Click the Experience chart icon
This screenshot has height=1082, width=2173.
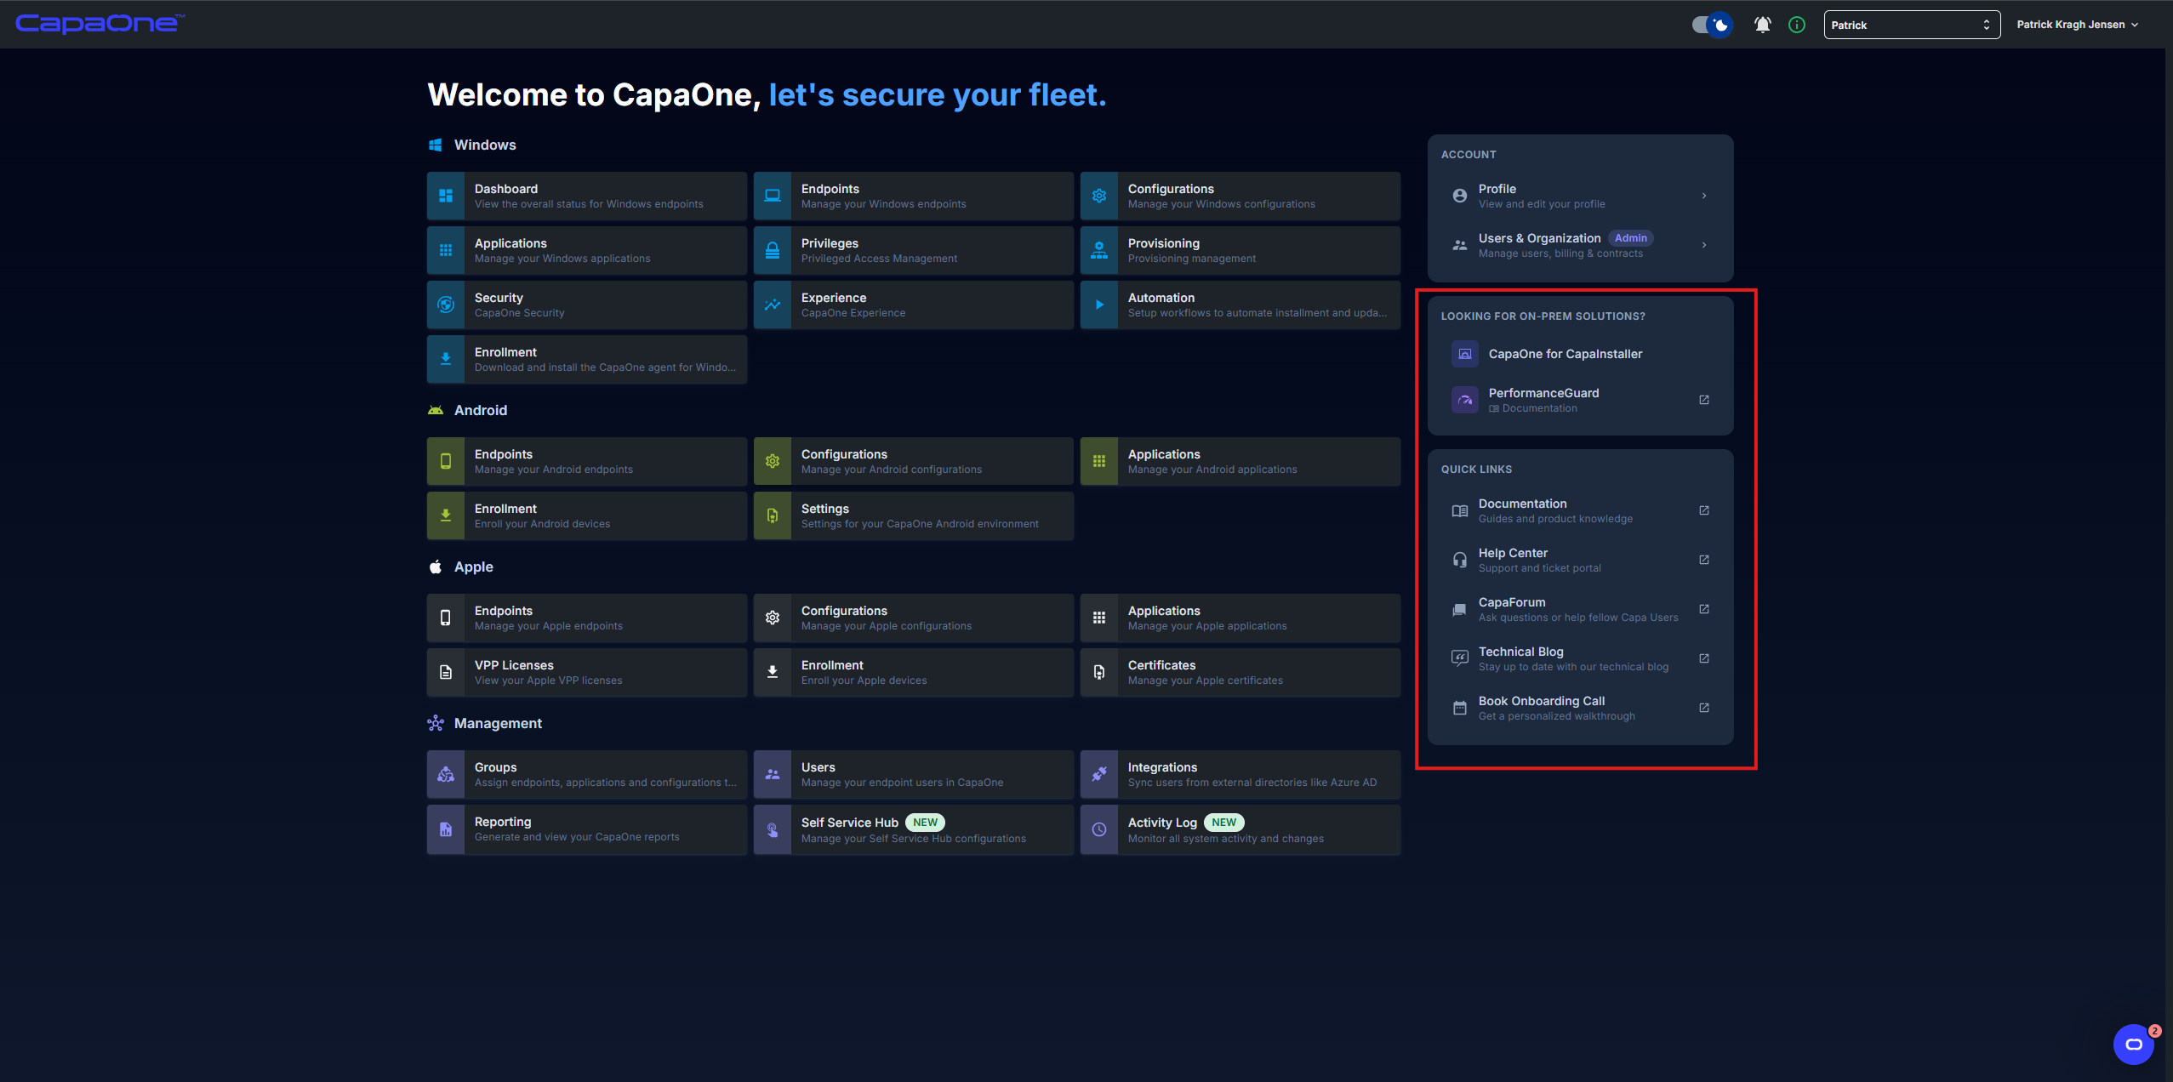[x=773, y=305]
